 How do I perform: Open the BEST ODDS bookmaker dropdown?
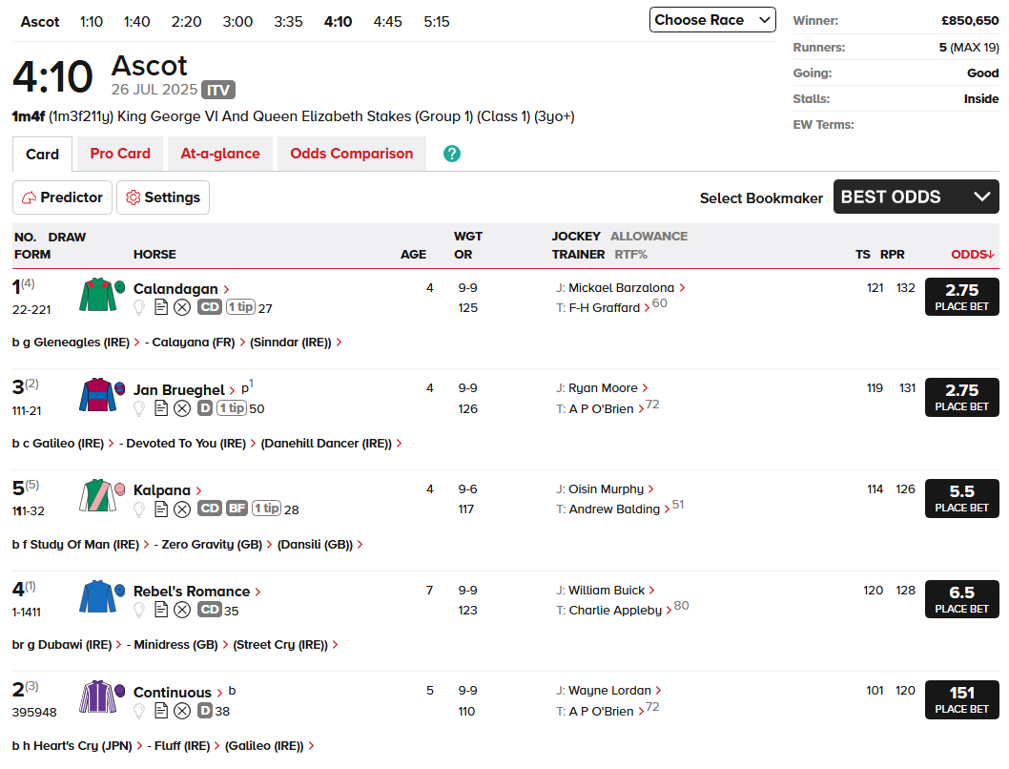coord(916,197)
